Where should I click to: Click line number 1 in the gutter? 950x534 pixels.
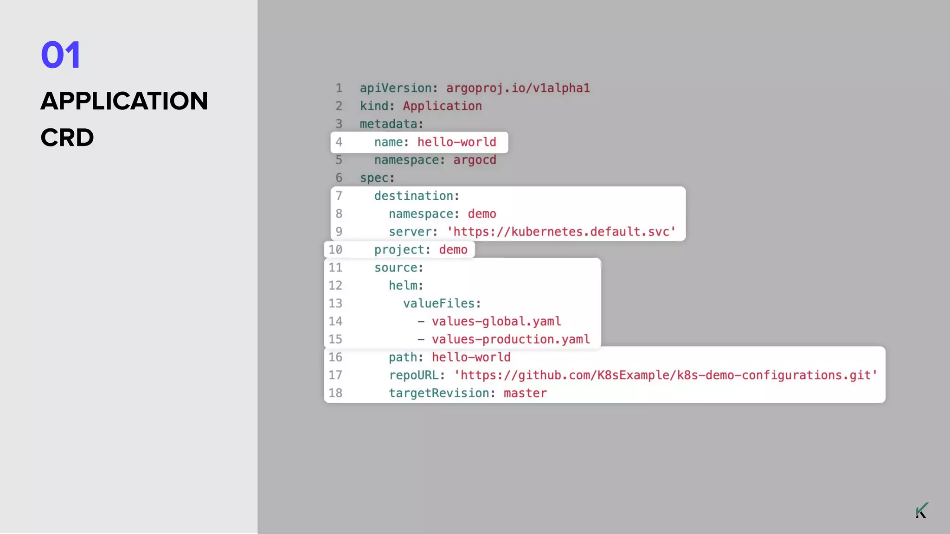pyautogui.click(x=339, y=88)
